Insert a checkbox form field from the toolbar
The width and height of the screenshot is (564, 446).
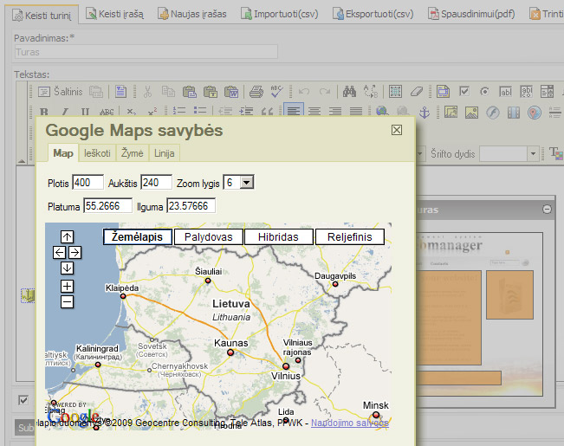pos(464,92)
